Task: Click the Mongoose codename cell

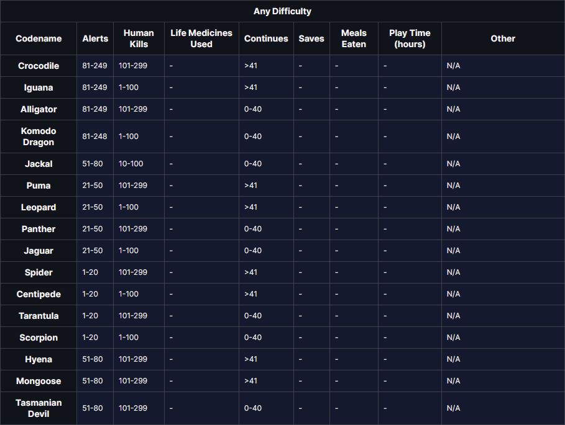Action: click(39, 381)
